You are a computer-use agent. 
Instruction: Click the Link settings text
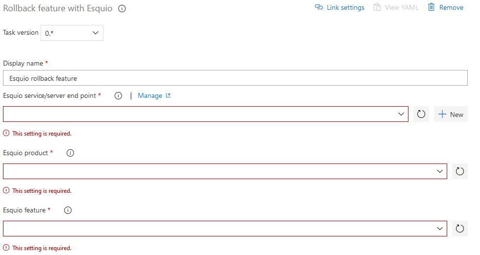tap(345, 7)
